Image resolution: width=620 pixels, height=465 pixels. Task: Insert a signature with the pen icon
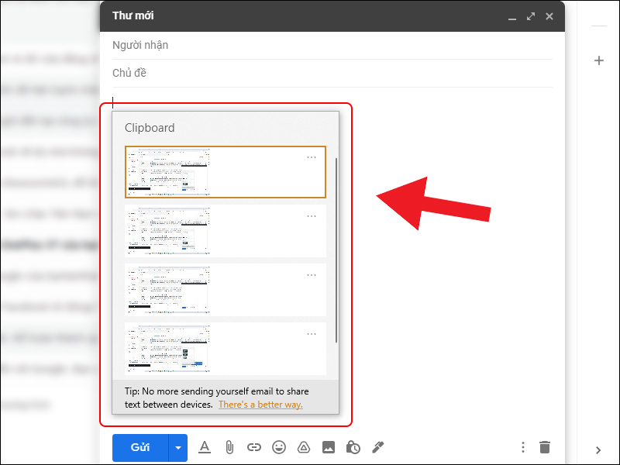378,447
